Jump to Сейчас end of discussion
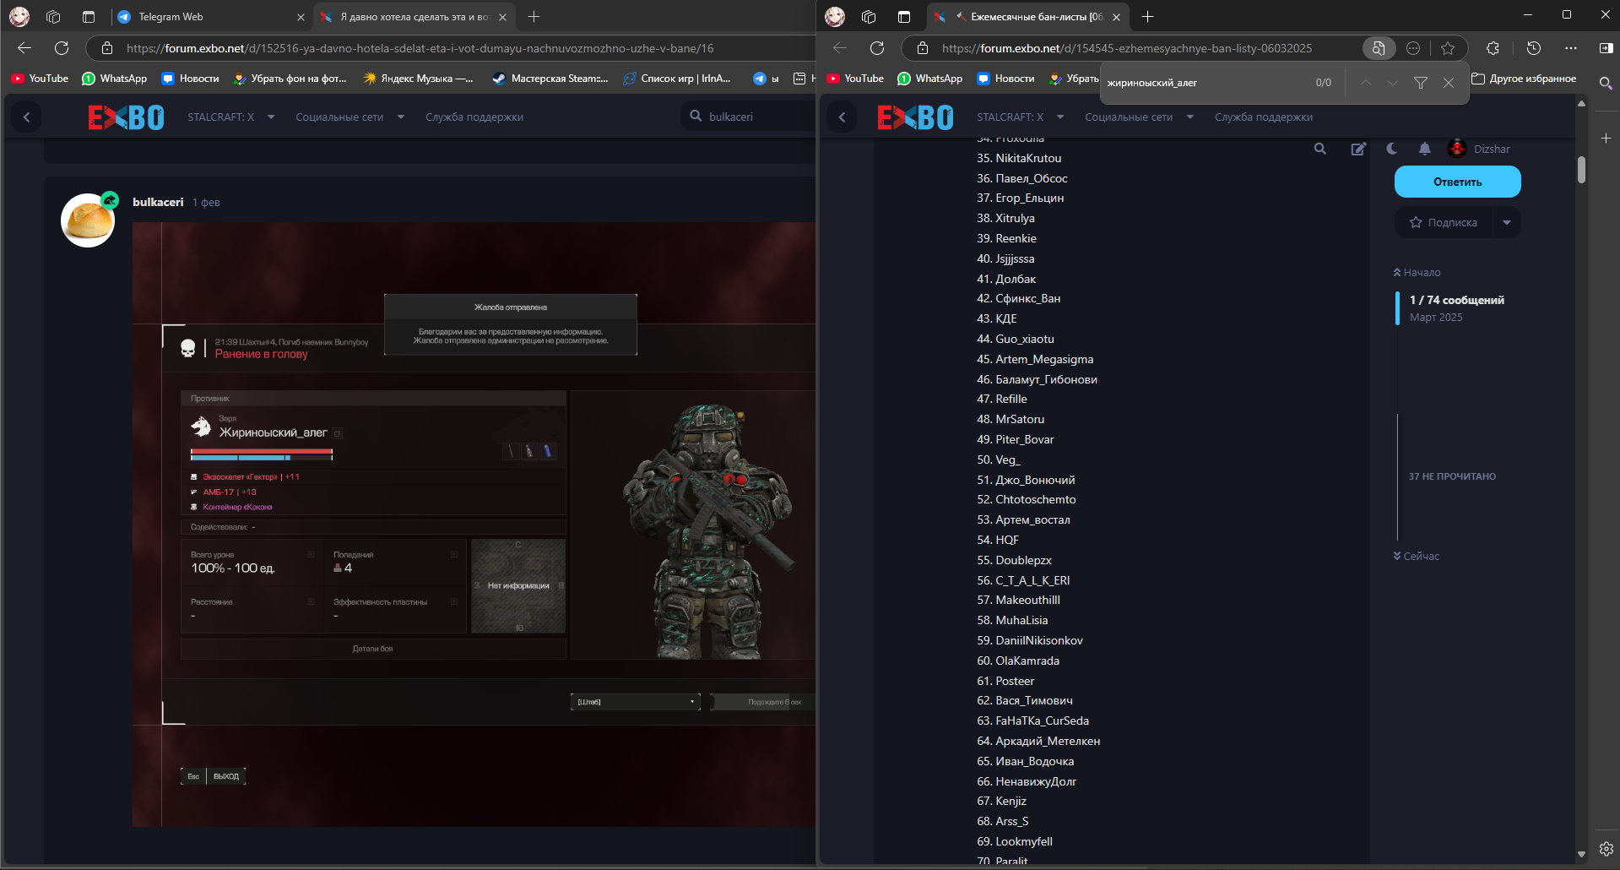Viewport: 1620px width, 870px height. [1417, 557]
